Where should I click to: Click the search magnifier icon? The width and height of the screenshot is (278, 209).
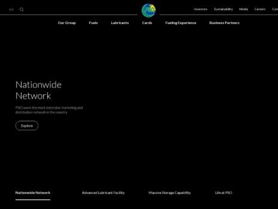tap(21, 9)
